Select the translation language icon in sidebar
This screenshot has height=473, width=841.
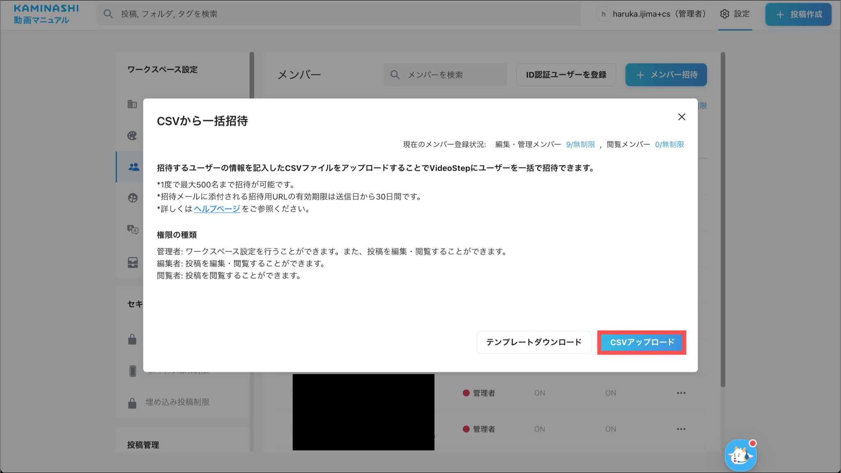pyautogui.click(x=132, y=229)
